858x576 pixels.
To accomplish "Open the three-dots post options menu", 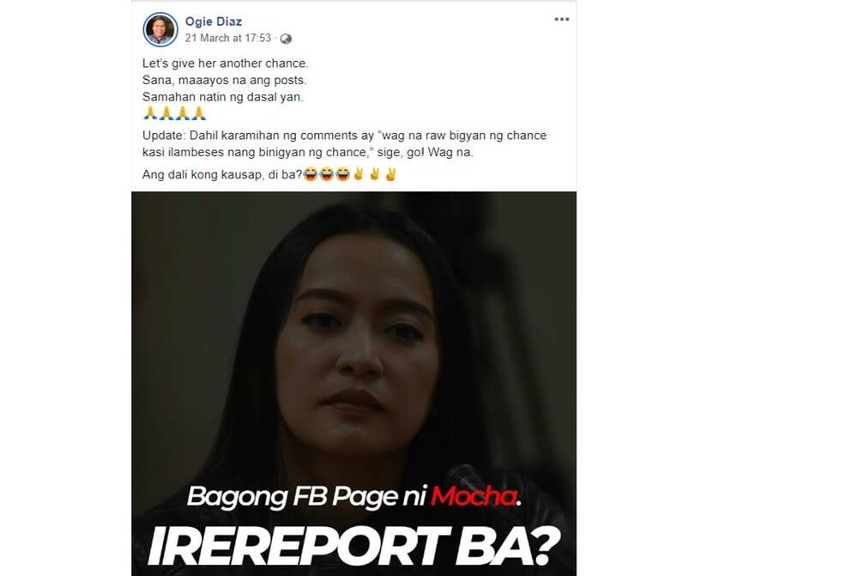I will click(x=561, y=19).
